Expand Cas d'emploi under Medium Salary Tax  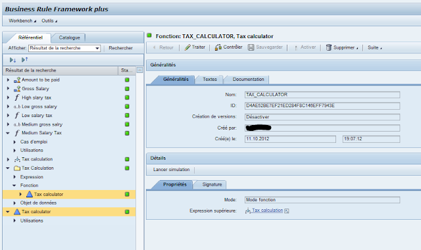click(14, 142)
